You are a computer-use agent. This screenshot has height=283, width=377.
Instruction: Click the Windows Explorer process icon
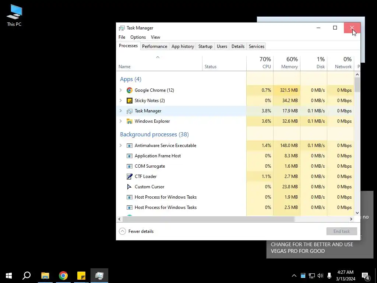(129, 121)
